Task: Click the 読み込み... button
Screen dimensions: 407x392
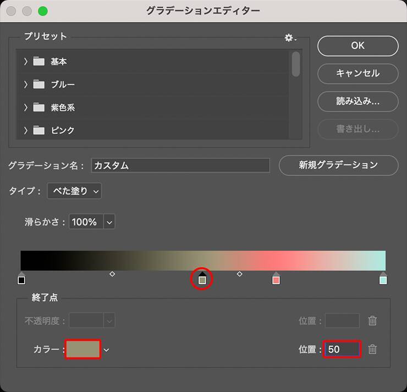Action: point(358,101)
